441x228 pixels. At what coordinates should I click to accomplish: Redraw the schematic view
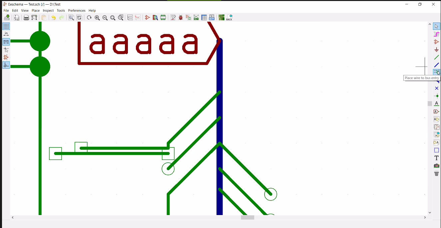coord(89,18)
